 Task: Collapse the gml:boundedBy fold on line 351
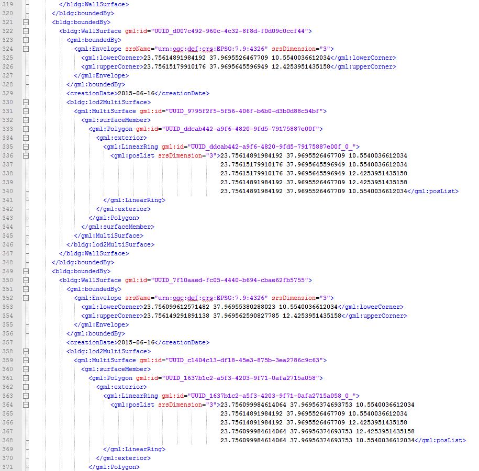coord(26,289)
